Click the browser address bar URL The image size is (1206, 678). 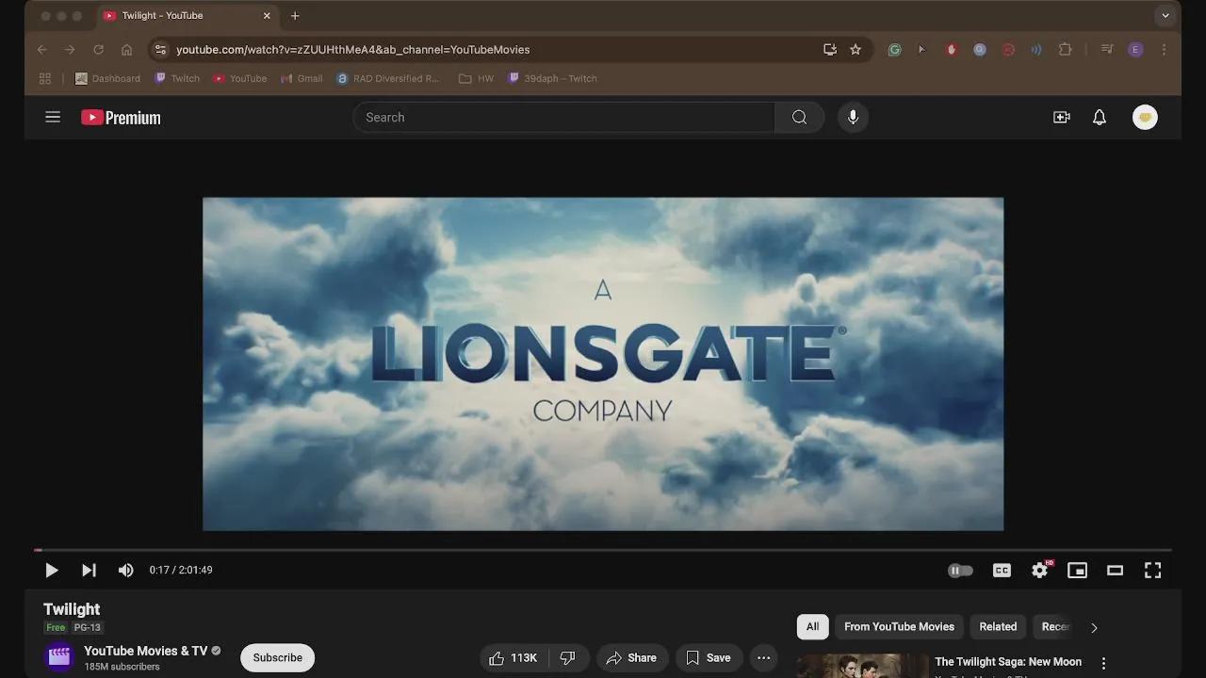pyautogui.click(x=353, y=49)
